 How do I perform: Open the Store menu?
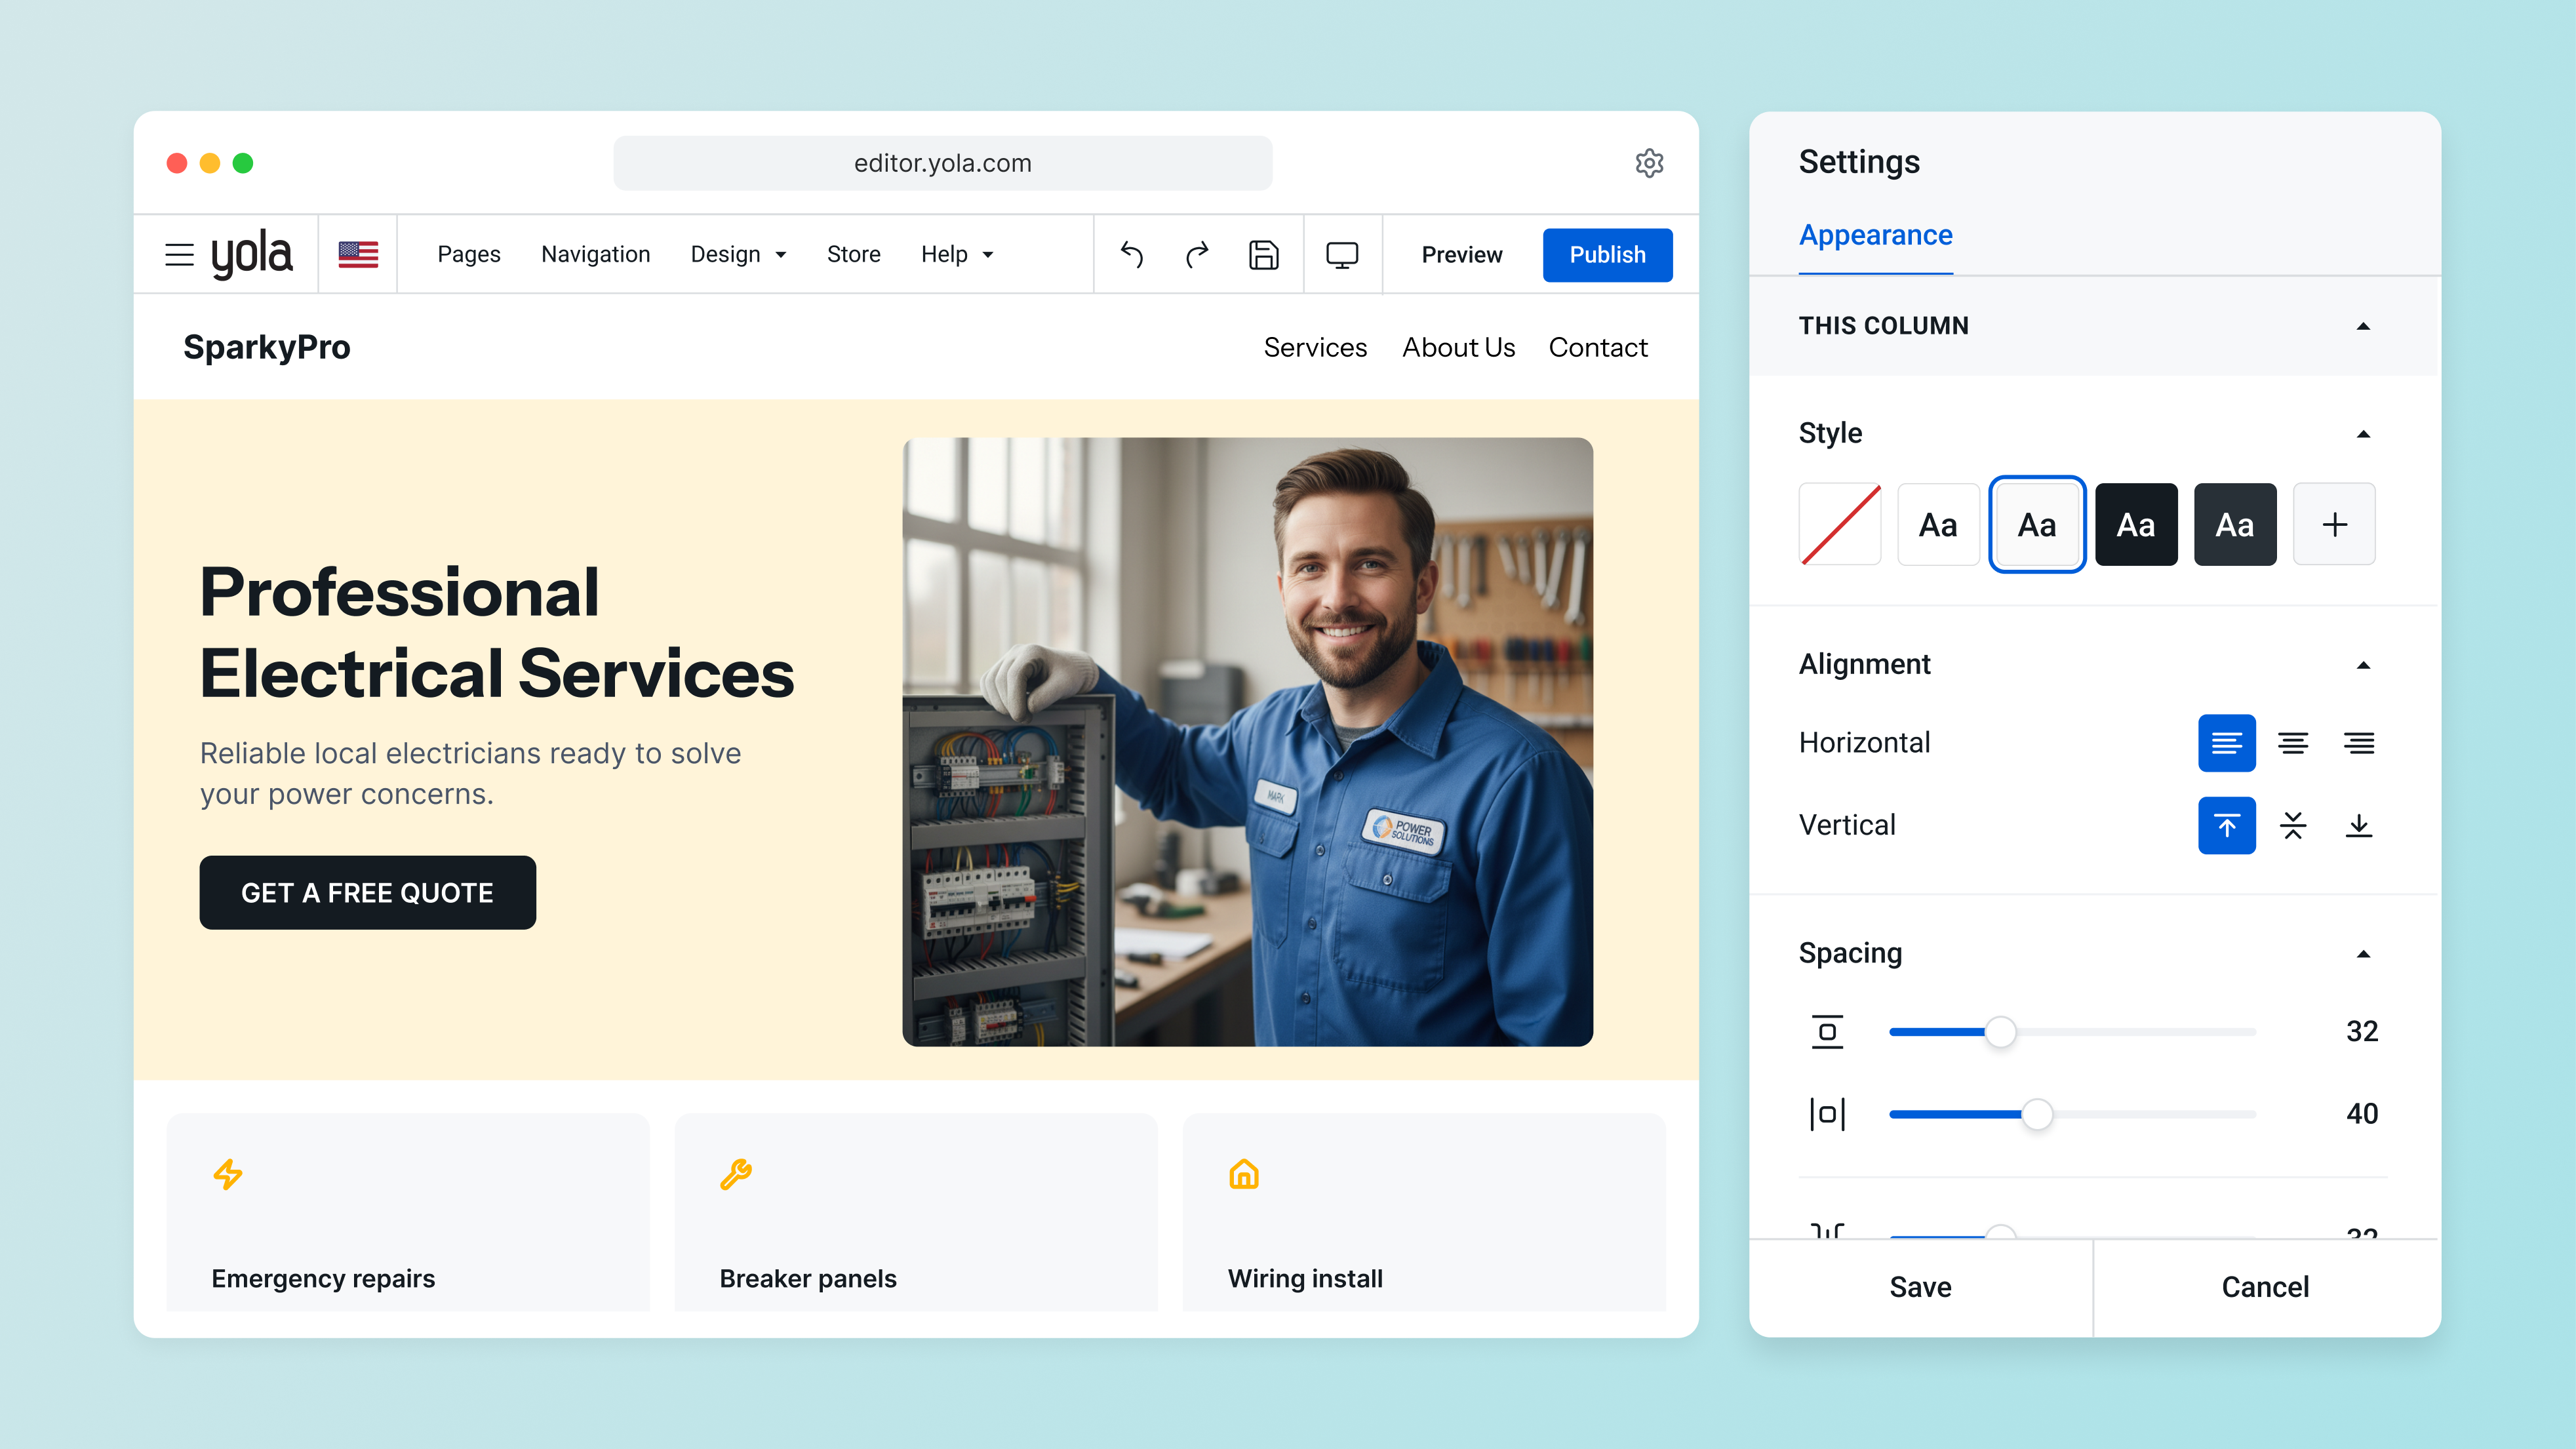(854, 255)
